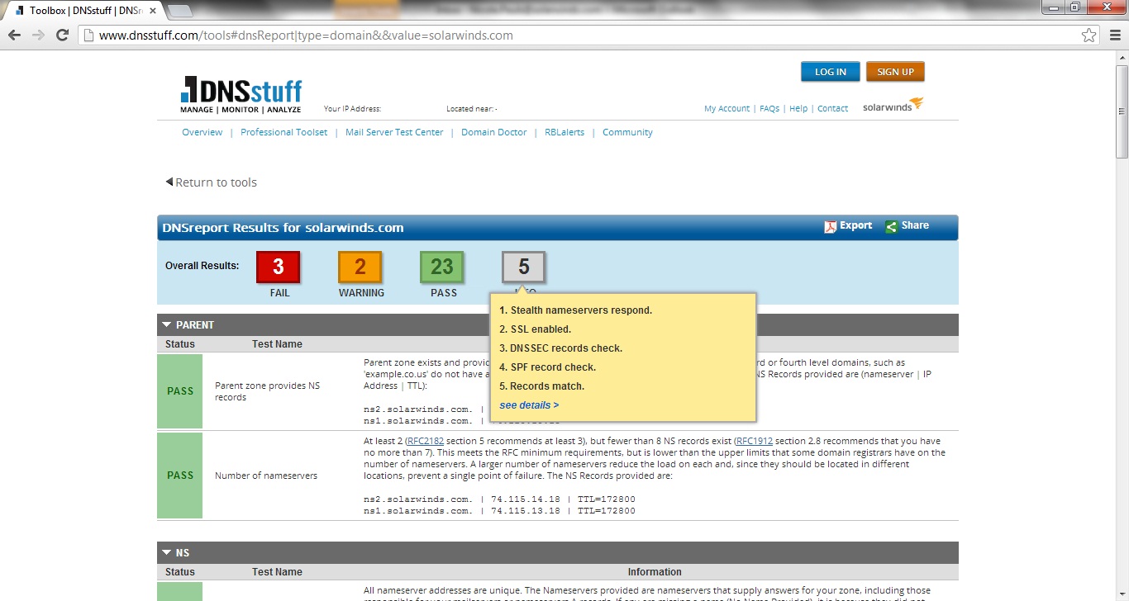Open the green PASS results badge
Screen dimensions: 1129x601
[x=443, y=266]
